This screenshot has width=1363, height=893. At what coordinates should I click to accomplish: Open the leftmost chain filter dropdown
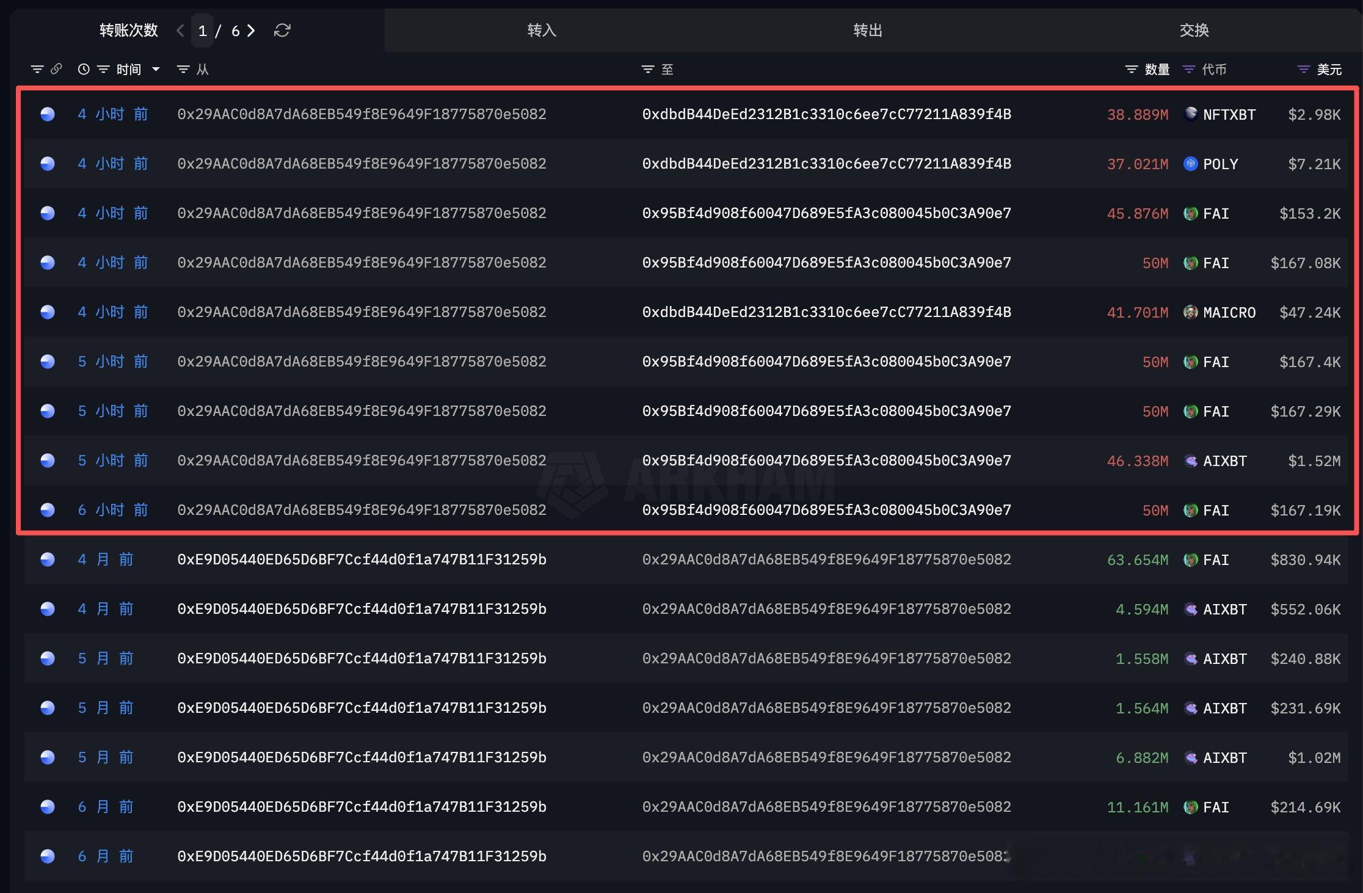pos(37,70)
